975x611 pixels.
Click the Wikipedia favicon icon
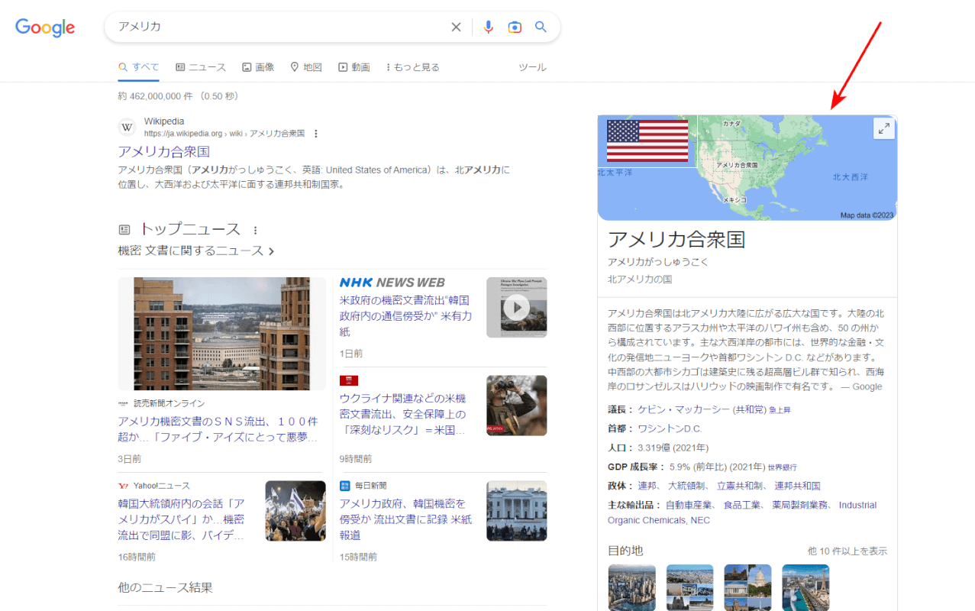(x=128, y=127)
